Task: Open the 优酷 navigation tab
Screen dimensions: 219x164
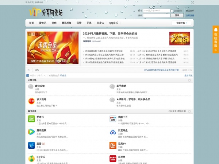Action: click(x=54, y=23)
